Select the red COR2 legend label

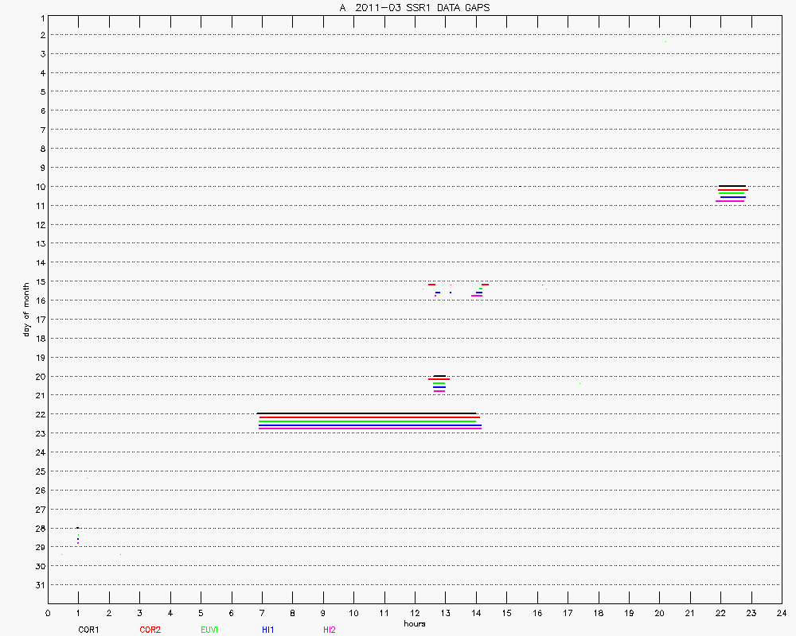point(150,630)
